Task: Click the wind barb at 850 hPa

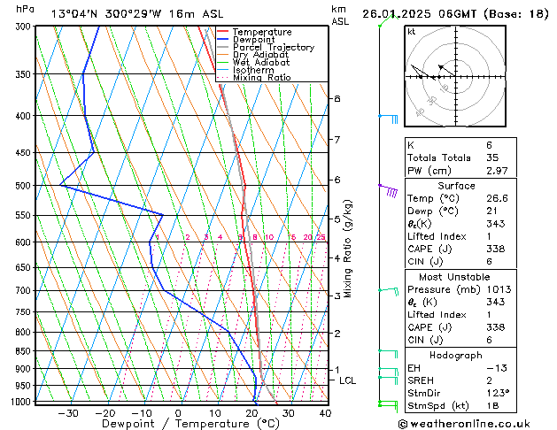Action: click(388, 353)
